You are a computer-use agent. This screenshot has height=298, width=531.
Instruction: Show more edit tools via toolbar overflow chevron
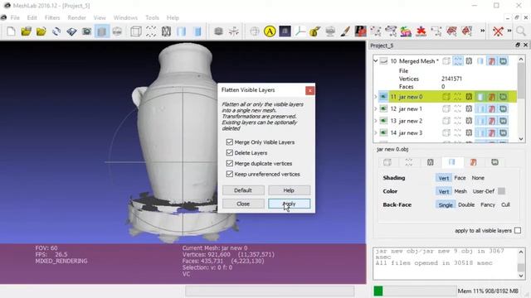(x=482, y=31)
